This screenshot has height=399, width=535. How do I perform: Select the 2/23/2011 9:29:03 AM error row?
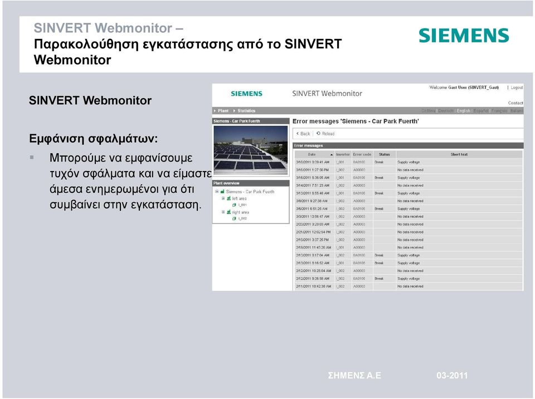[408, 225]
